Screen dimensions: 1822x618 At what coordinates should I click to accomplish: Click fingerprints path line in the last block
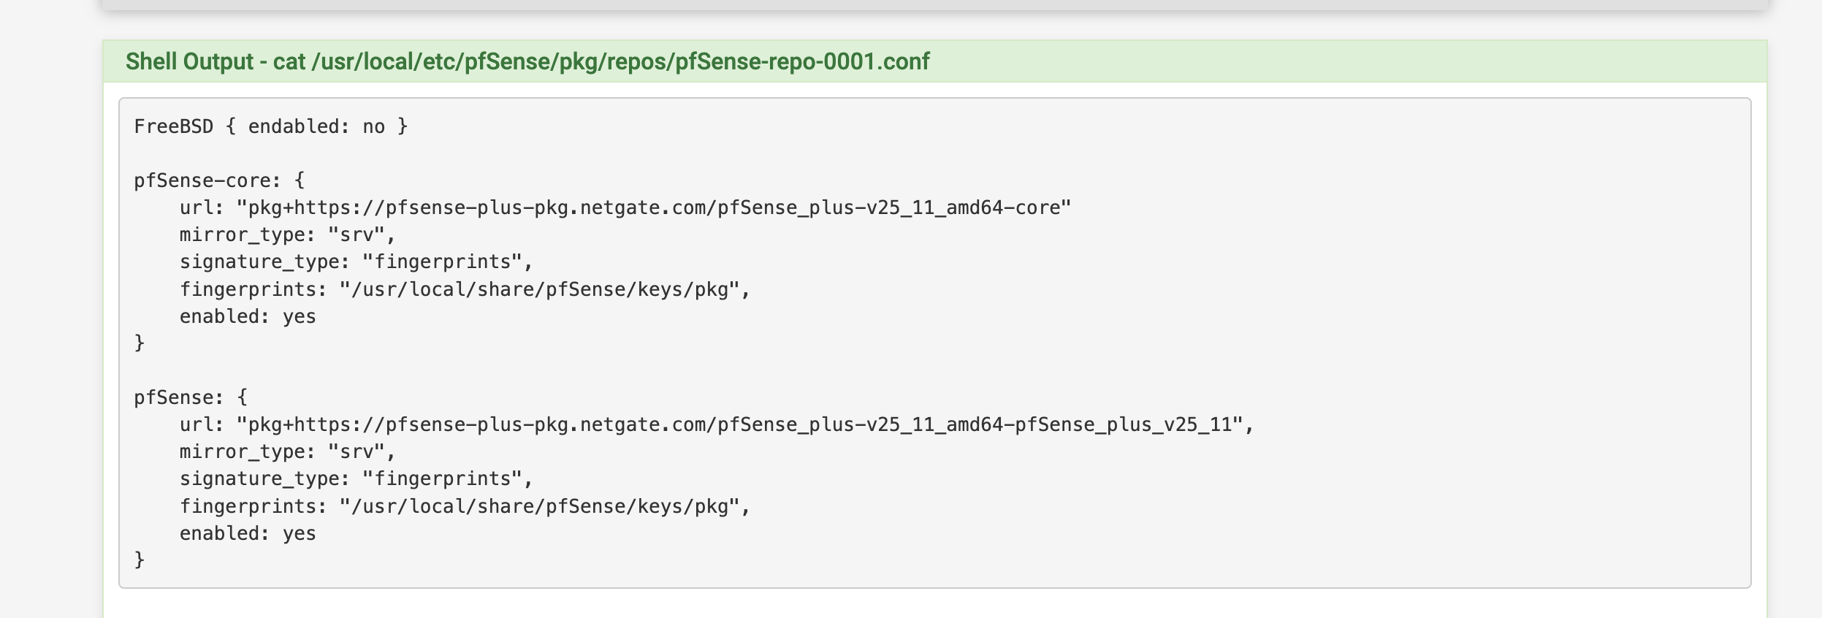tap(465, 507)
